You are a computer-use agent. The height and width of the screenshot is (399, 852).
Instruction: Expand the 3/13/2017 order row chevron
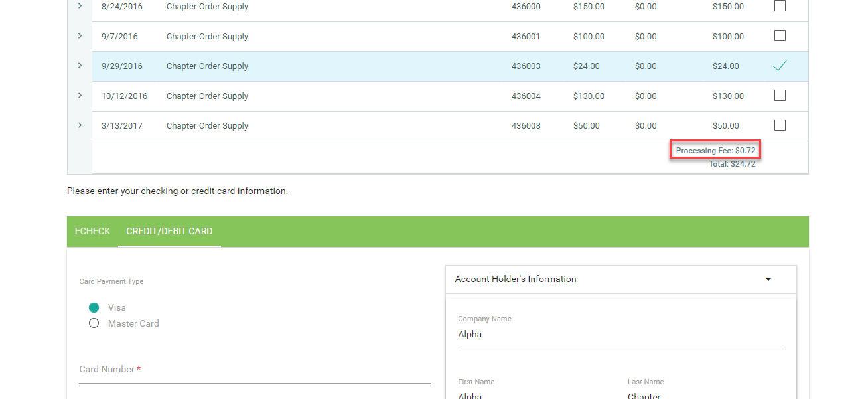pyautogui.click(x=80, y=125)
